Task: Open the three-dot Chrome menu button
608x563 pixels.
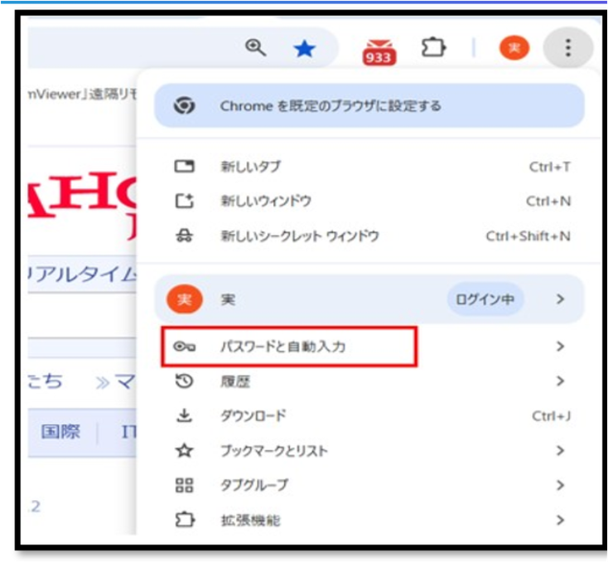Action: [568, 48]
